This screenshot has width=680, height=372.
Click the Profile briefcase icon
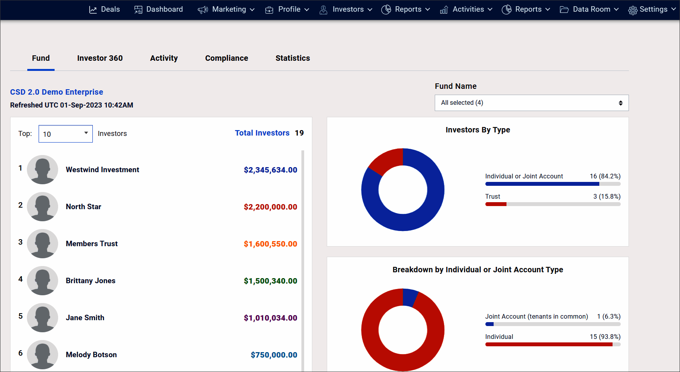tap(269, 10)
